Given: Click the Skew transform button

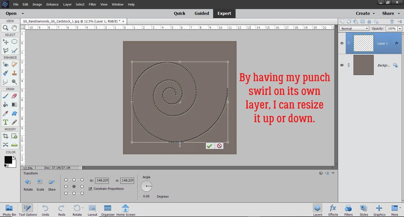Looking at the screenshot, I should (52, 185).
